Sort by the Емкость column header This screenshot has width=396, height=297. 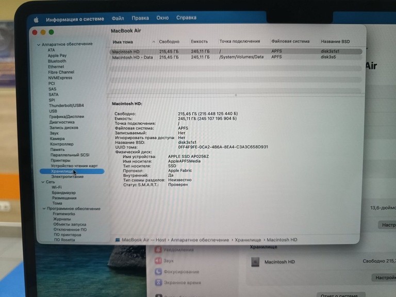click(199, 42)
